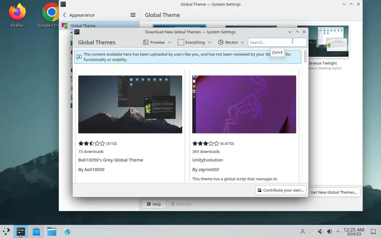This screenshot has height=238, width=381.
Task: Click author name bali10050
Action: [94, 170]
